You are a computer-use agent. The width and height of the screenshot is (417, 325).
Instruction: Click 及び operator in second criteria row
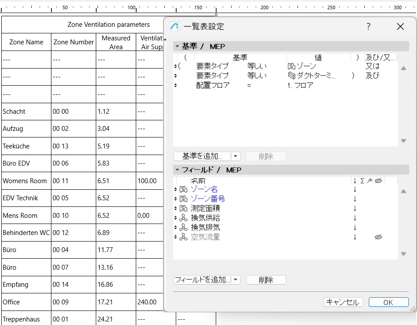click(x=372, y=76)
